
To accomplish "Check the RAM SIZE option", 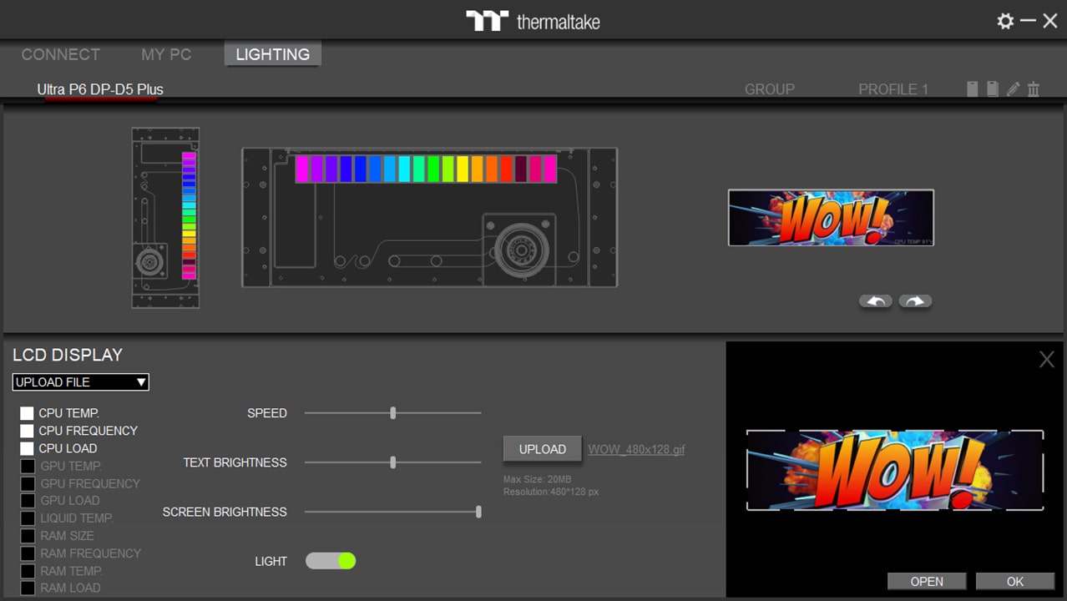I will point(28,536).
